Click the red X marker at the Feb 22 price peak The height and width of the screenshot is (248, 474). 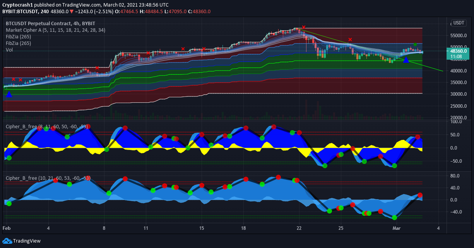pyautogui.click(x=304, y=27)
